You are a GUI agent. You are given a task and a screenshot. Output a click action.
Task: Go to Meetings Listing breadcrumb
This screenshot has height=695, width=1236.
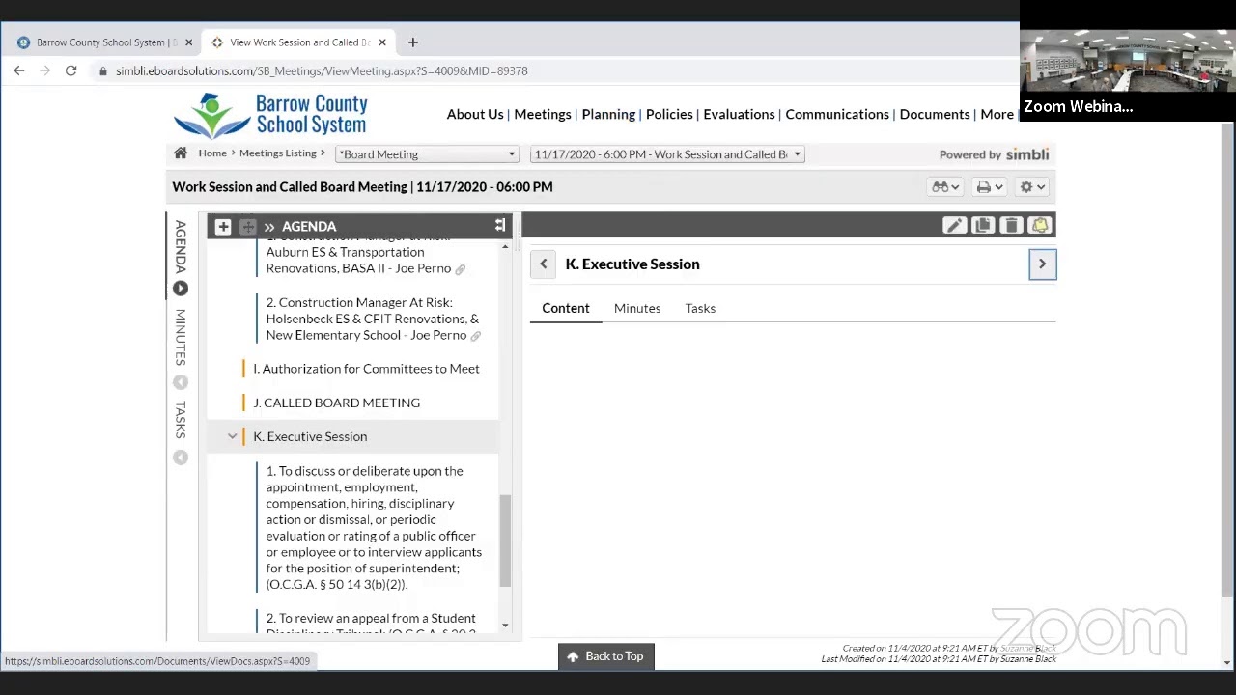278,153
